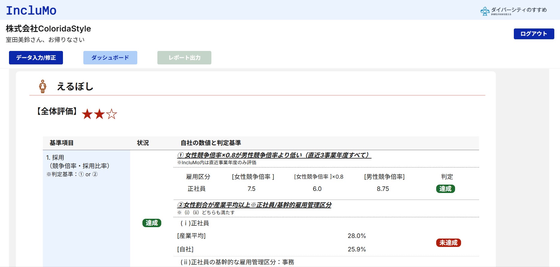The height and width of the screenshot is (267, 560).
Task: Click the second filled red star
Action: (x=99, y=114)
